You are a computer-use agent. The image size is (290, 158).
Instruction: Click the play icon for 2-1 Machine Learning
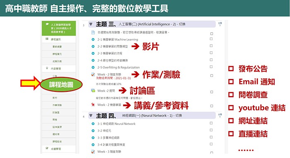click(93, 39)
